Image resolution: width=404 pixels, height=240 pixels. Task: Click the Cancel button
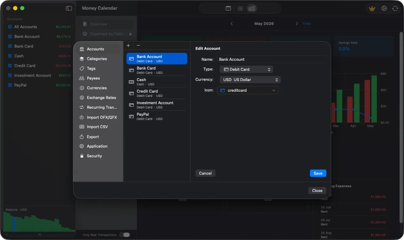click(205, 173)
